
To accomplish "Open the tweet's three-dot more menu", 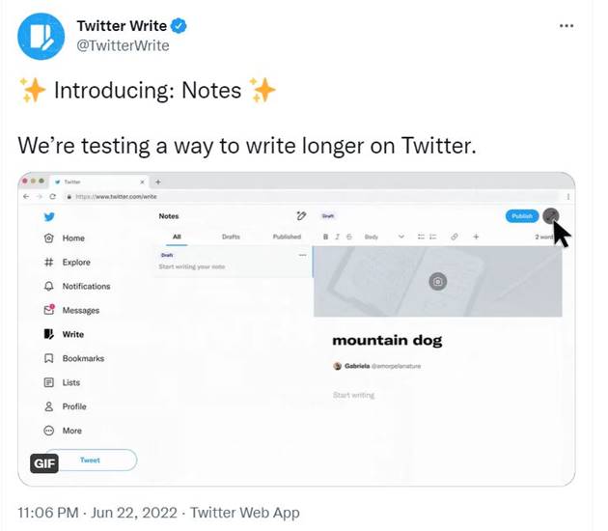I will click(x=567, y=26).
